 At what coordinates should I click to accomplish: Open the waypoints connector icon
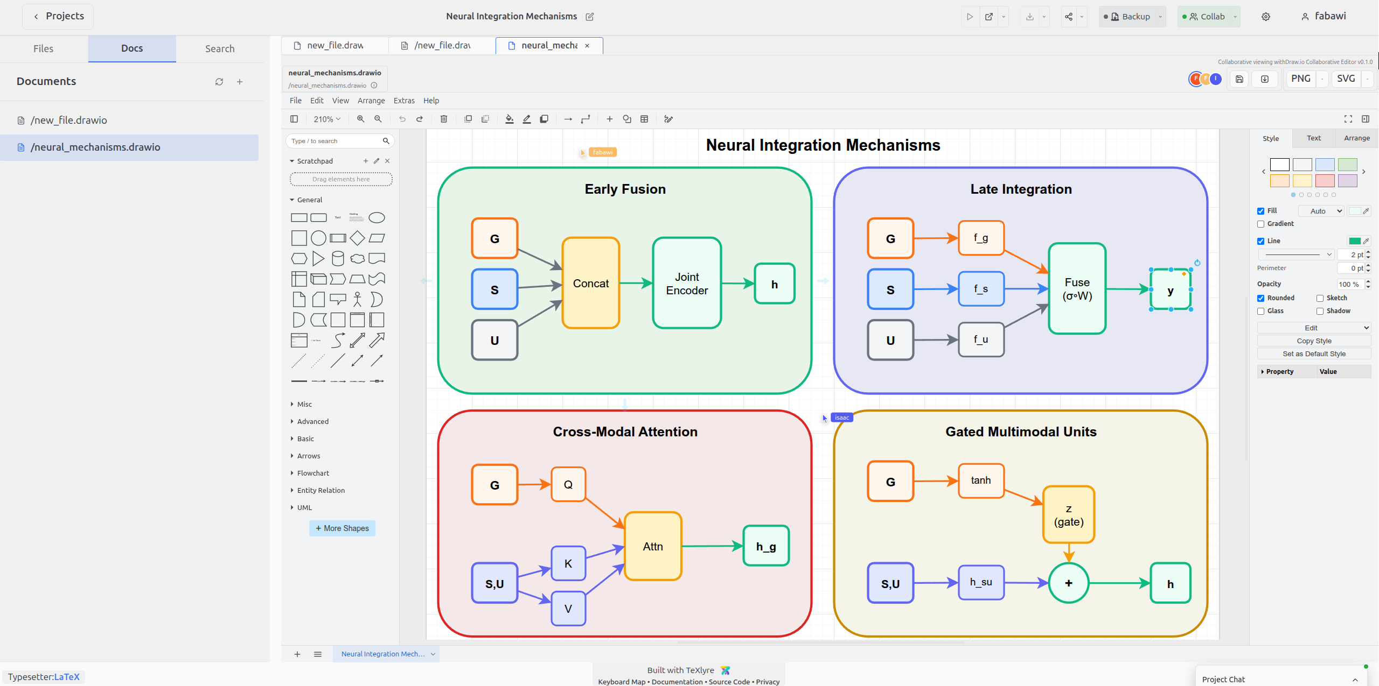pyautogui.click(x=586, y=119)
